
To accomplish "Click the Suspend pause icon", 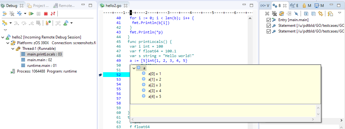I will [x=38, y=14].
